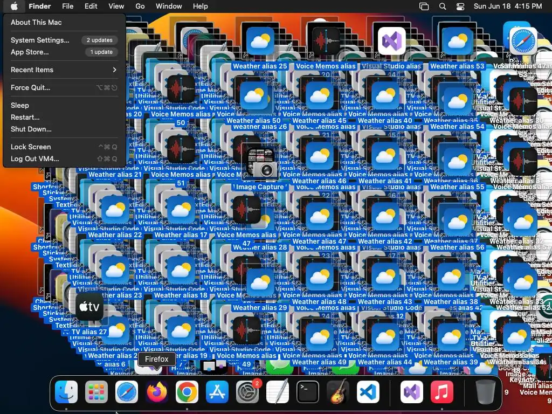Image resolution: width=552 pixels, height=414 pixels.
Task: Open the File menu
Action: (x=67, y=6)
